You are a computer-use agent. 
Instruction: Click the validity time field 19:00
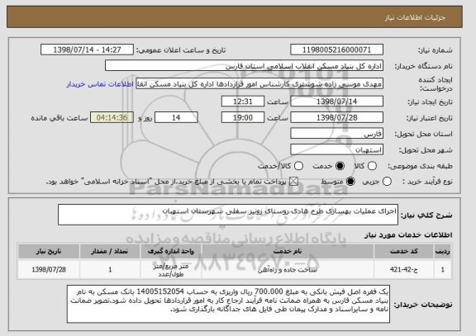point(243,118)
